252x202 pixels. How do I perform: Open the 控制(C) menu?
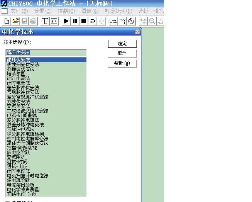coord(66,11)
